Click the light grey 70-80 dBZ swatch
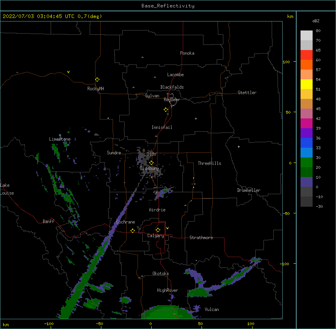 coord(306,36)
